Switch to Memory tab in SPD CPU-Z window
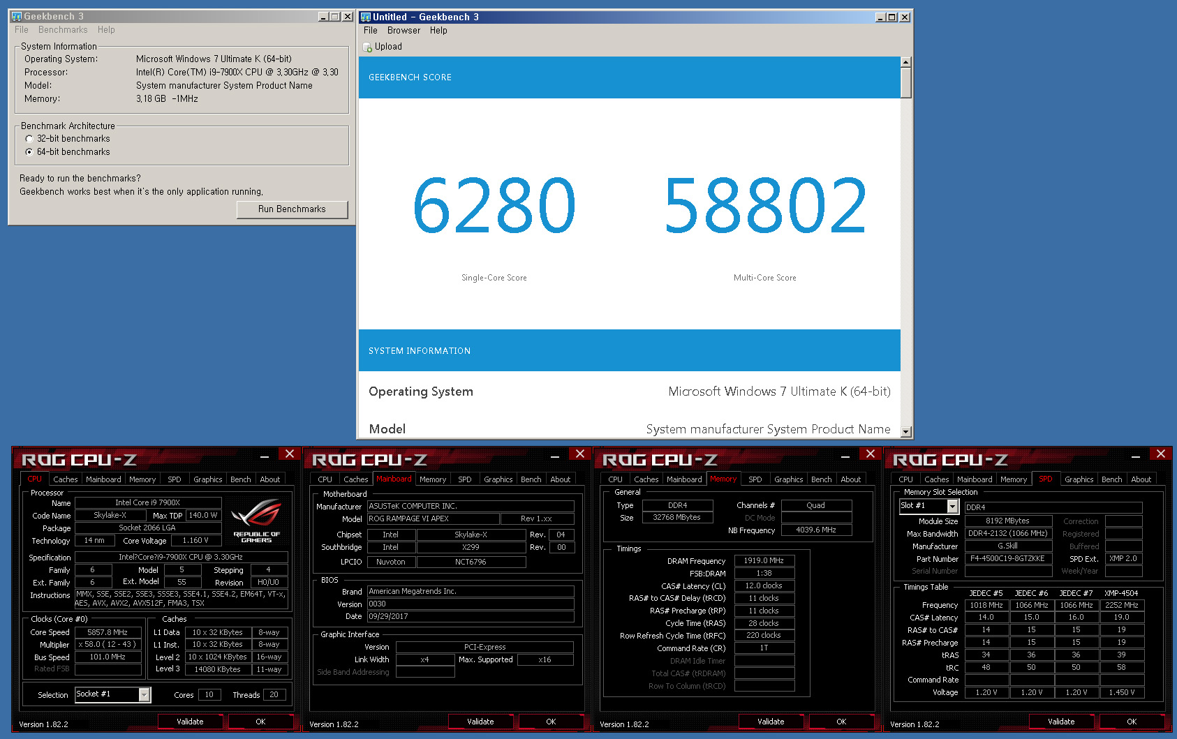1177x739 pixels. pyautogui.click(x=1014, y=479)
